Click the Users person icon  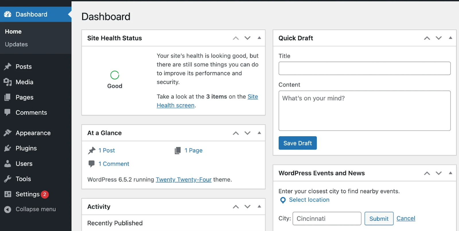point(8,164)
